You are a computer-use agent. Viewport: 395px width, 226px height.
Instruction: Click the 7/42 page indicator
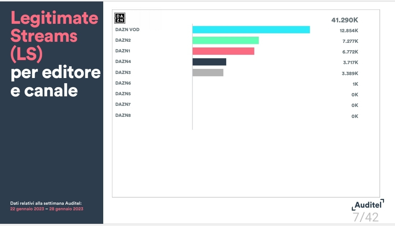click(x=365, y=217)
